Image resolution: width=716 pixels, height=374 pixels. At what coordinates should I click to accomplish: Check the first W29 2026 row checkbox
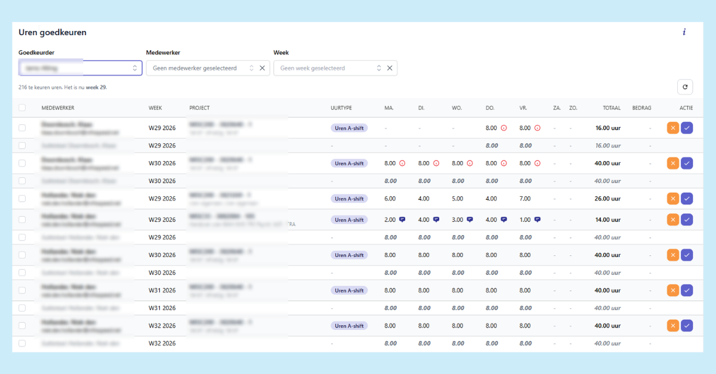pos(22,128)
